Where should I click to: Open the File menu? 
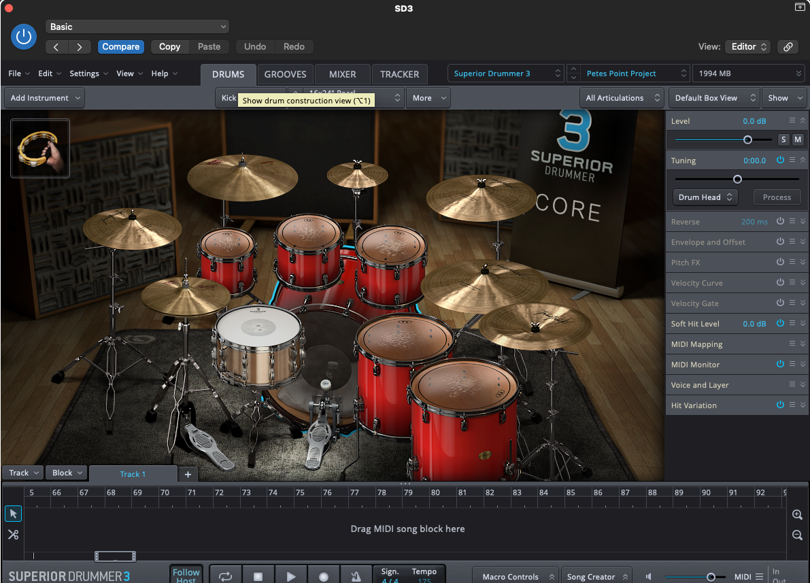point(19,73)
